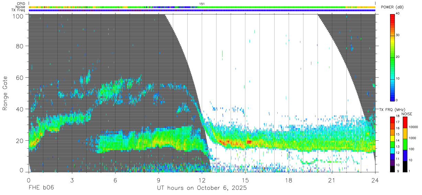Image resolution: width=422 pixels, height=195 pixels.
Task: Click x-axis tick label '24'
Action: (x=375, y=181)
